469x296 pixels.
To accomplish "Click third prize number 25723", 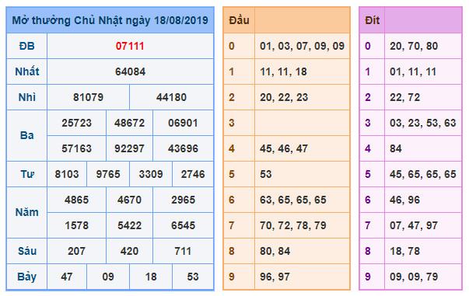I will click(x=76, y=123).
